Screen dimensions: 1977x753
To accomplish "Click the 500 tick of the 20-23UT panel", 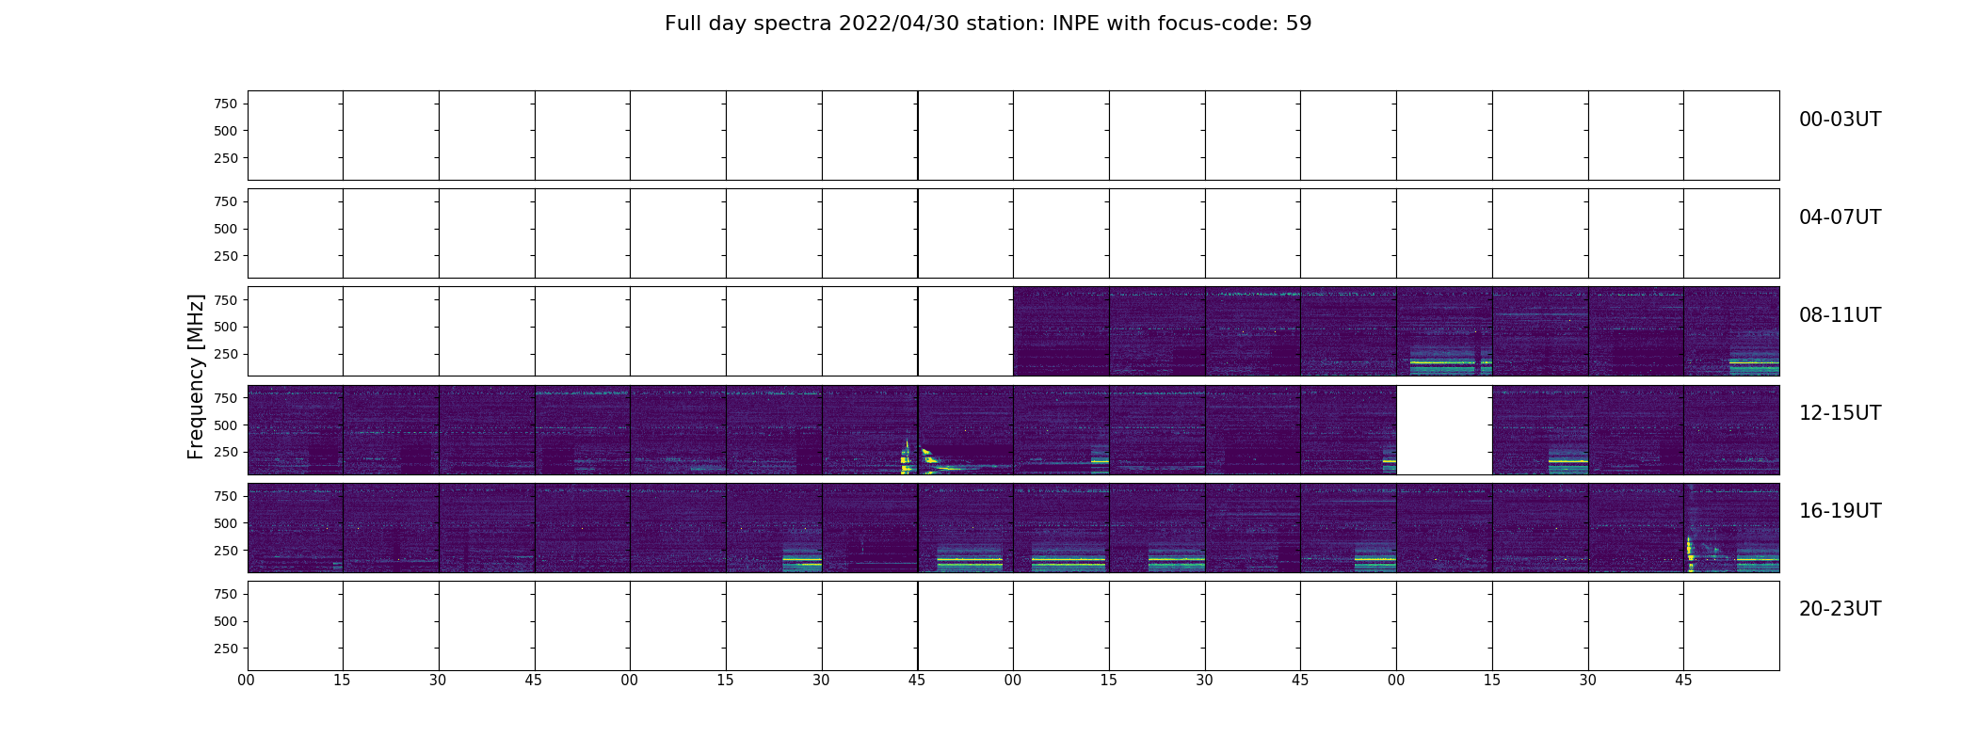I will 226,621.
